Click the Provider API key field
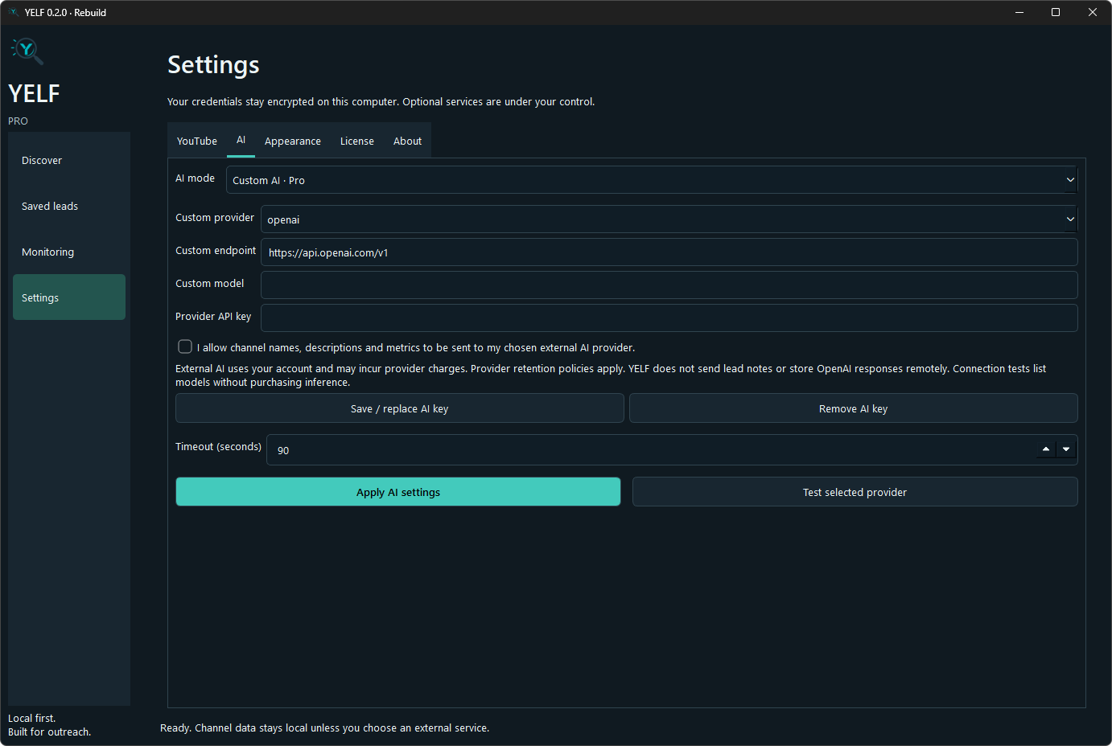This screenshot has width=1112, height=746. coord(669,318)
